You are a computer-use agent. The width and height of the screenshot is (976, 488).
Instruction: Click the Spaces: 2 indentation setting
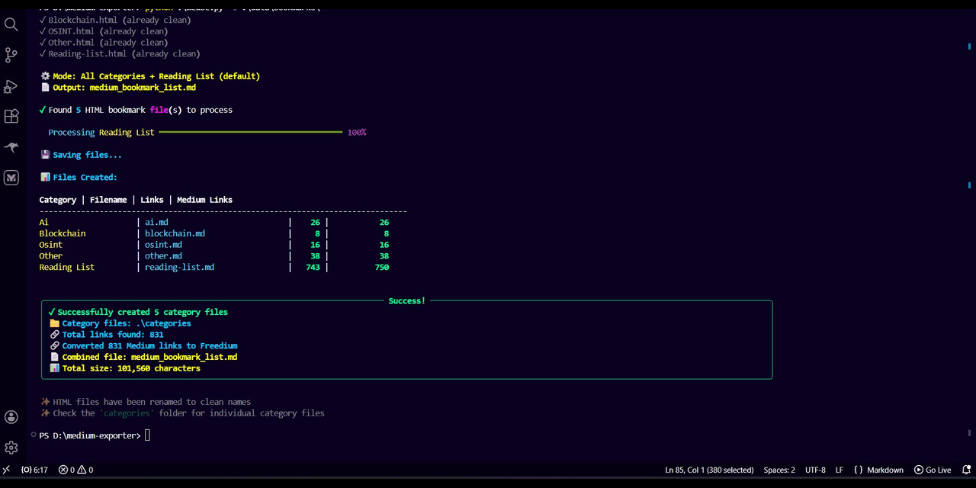coord(779,470)
